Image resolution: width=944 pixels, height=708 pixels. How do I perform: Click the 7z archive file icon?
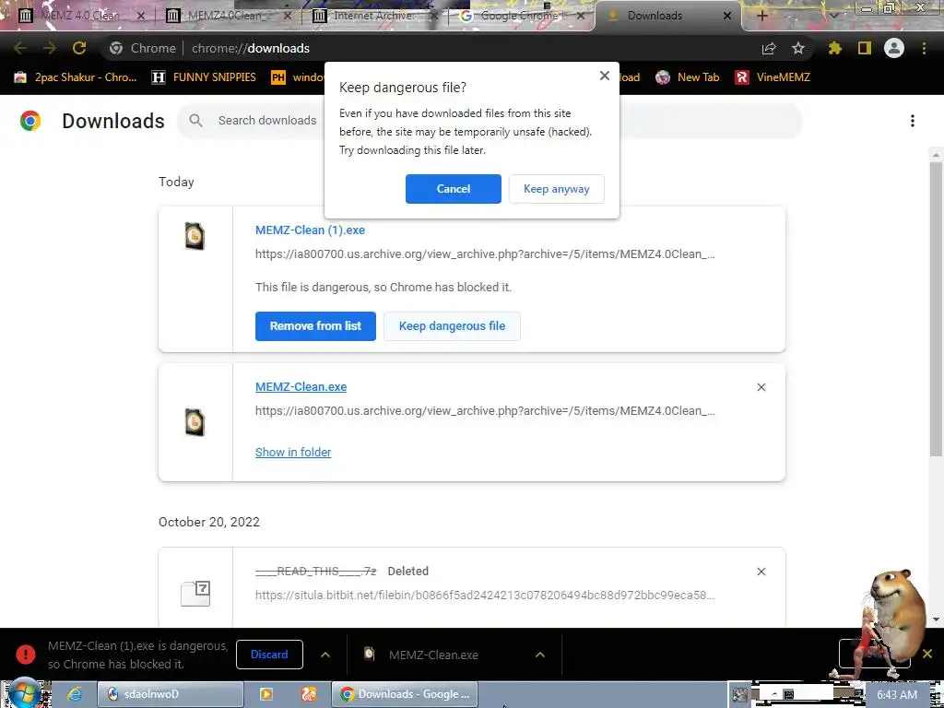[x=195, y=594]
